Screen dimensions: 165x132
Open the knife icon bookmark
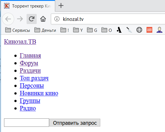pyautogui.click(x=129, y=30)
